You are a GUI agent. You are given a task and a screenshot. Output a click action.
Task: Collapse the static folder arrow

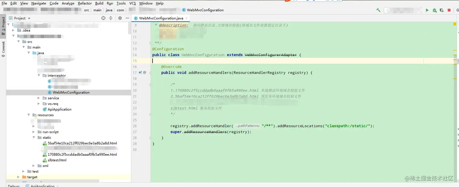point(34,138)
